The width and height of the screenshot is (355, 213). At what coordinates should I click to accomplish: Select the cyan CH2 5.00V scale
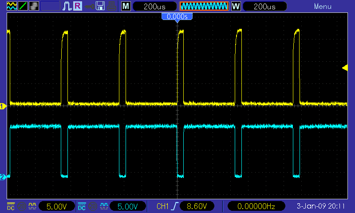pos(128,206)
